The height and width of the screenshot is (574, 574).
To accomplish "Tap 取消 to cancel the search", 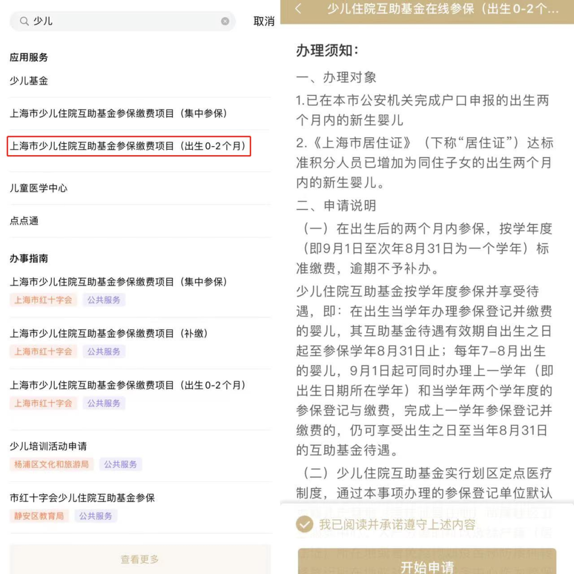I will [x=264, y=21].
